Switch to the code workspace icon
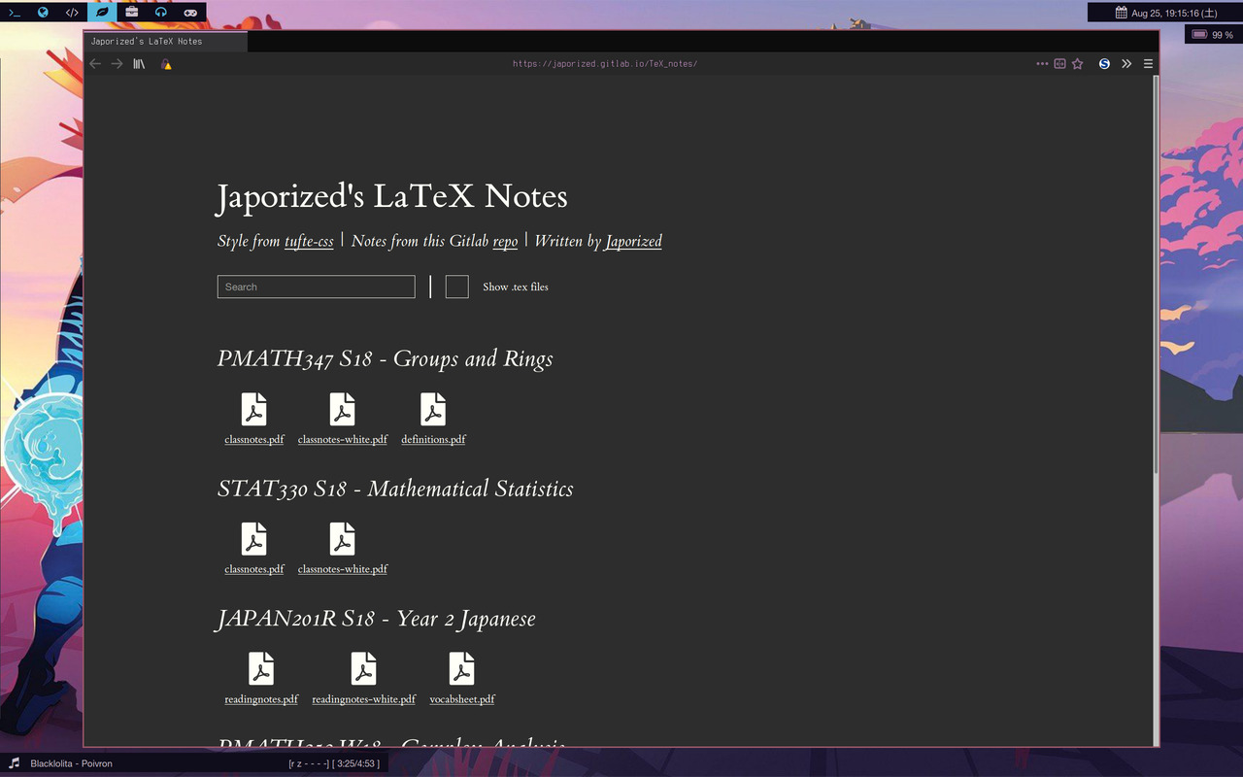This screenshot has width=1243, height=777. pyautogui.click(x=72, y=13)
